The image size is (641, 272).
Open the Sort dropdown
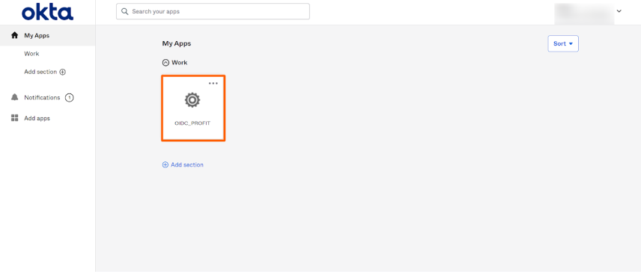click(x=563, y=43)
